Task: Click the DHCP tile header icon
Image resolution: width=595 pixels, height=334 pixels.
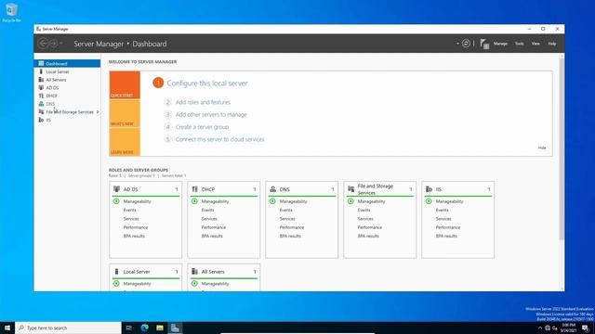Action: point(194,189)
